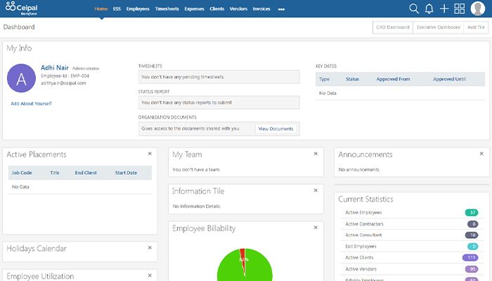Click the plus quick-add icon
The height and width of the screenshot is (281, 492).
pos(444,8)
